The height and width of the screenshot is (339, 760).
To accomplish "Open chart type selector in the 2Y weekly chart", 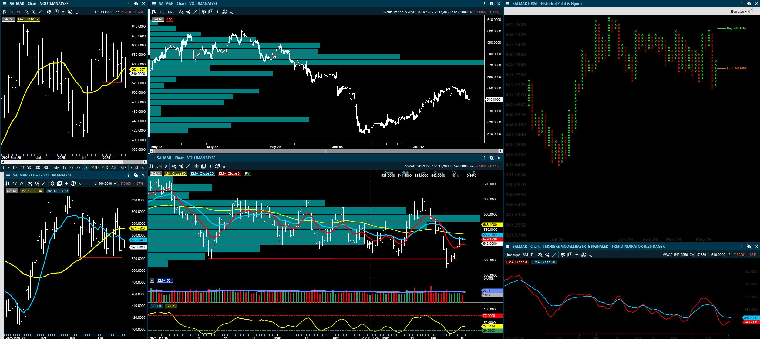I will (x=8, y=184).
